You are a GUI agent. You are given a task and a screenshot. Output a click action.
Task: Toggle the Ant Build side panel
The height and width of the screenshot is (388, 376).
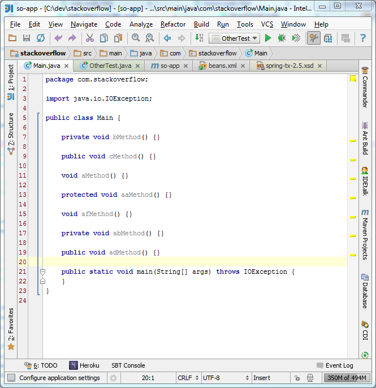[365, 138]
